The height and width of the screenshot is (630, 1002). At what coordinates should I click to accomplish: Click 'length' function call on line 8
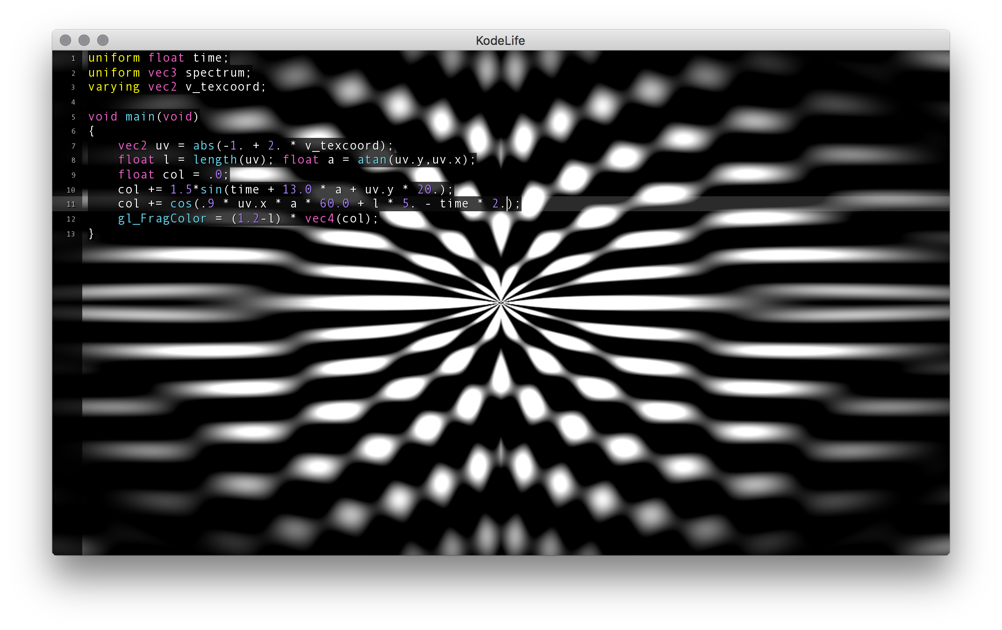pyautogui.click(x=215, y=160)
